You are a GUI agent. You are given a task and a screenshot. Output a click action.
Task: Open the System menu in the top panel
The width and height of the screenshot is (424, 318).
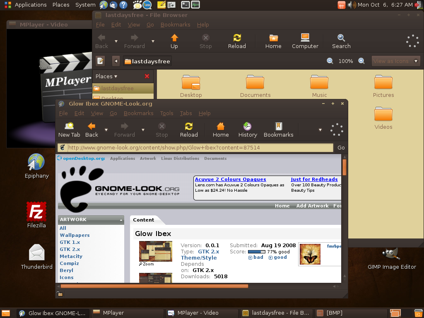85,5
